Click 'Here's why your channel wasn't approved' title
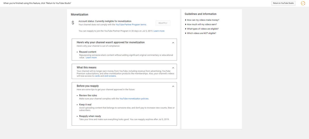 [111, 42]
